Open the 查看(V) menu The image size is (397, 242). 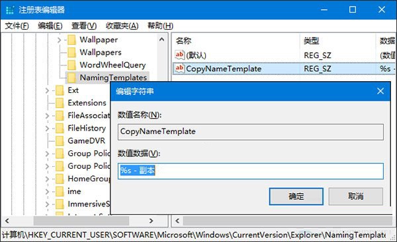click(84, 26)
